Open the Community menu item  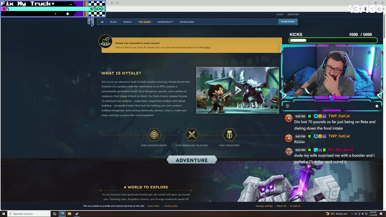165,22
